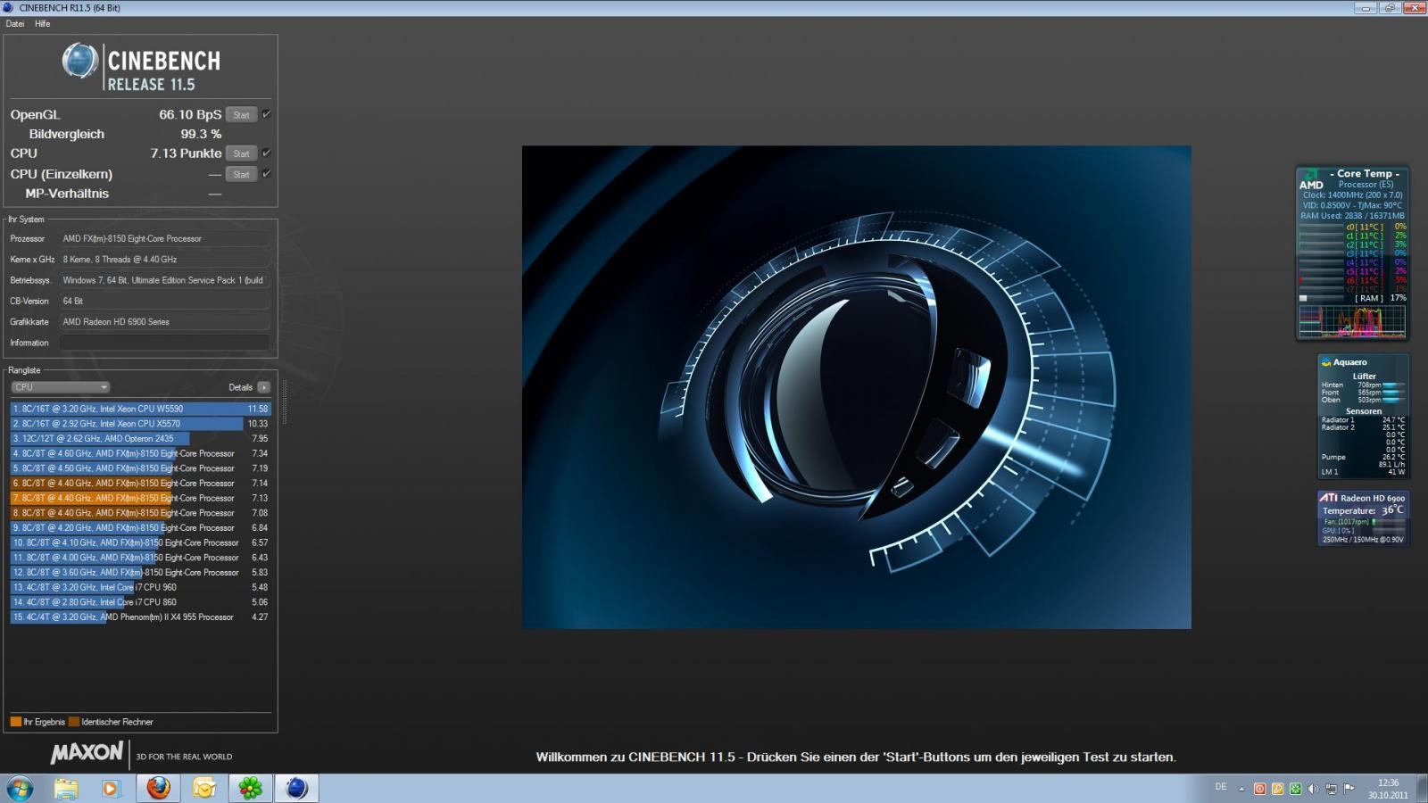Select the 4.60 GHz FX-8150 ranking row
Image resolution: width=1428 pixels, height=803 pixels.
[140, 453]
